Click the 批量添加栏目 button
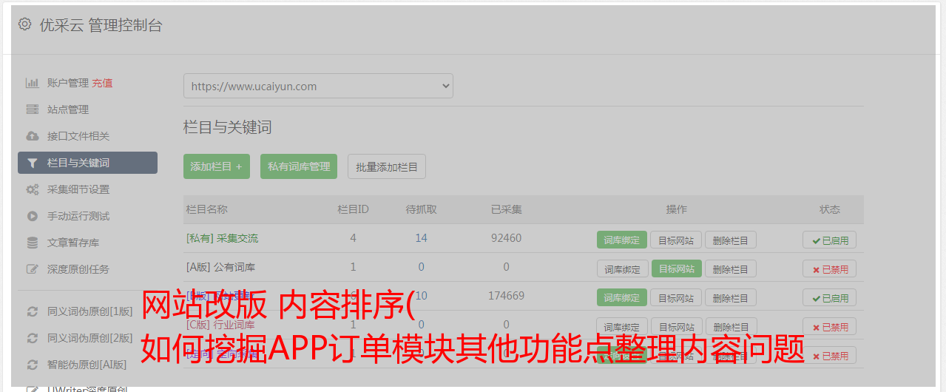946x392 pixels. tap(387, 166)
